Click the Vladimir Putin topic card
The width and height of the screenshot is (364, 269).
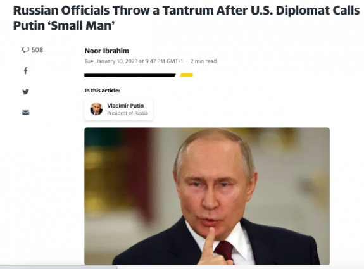[x=118, y=109]
